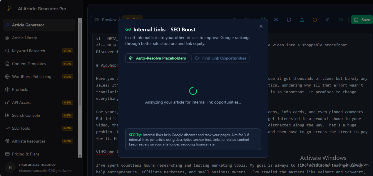Click the sidebar scrollbar up arrow
Image resolution: width=373 pixels, height=176 pixels.
pyautogui.click(x=80, y=20)
